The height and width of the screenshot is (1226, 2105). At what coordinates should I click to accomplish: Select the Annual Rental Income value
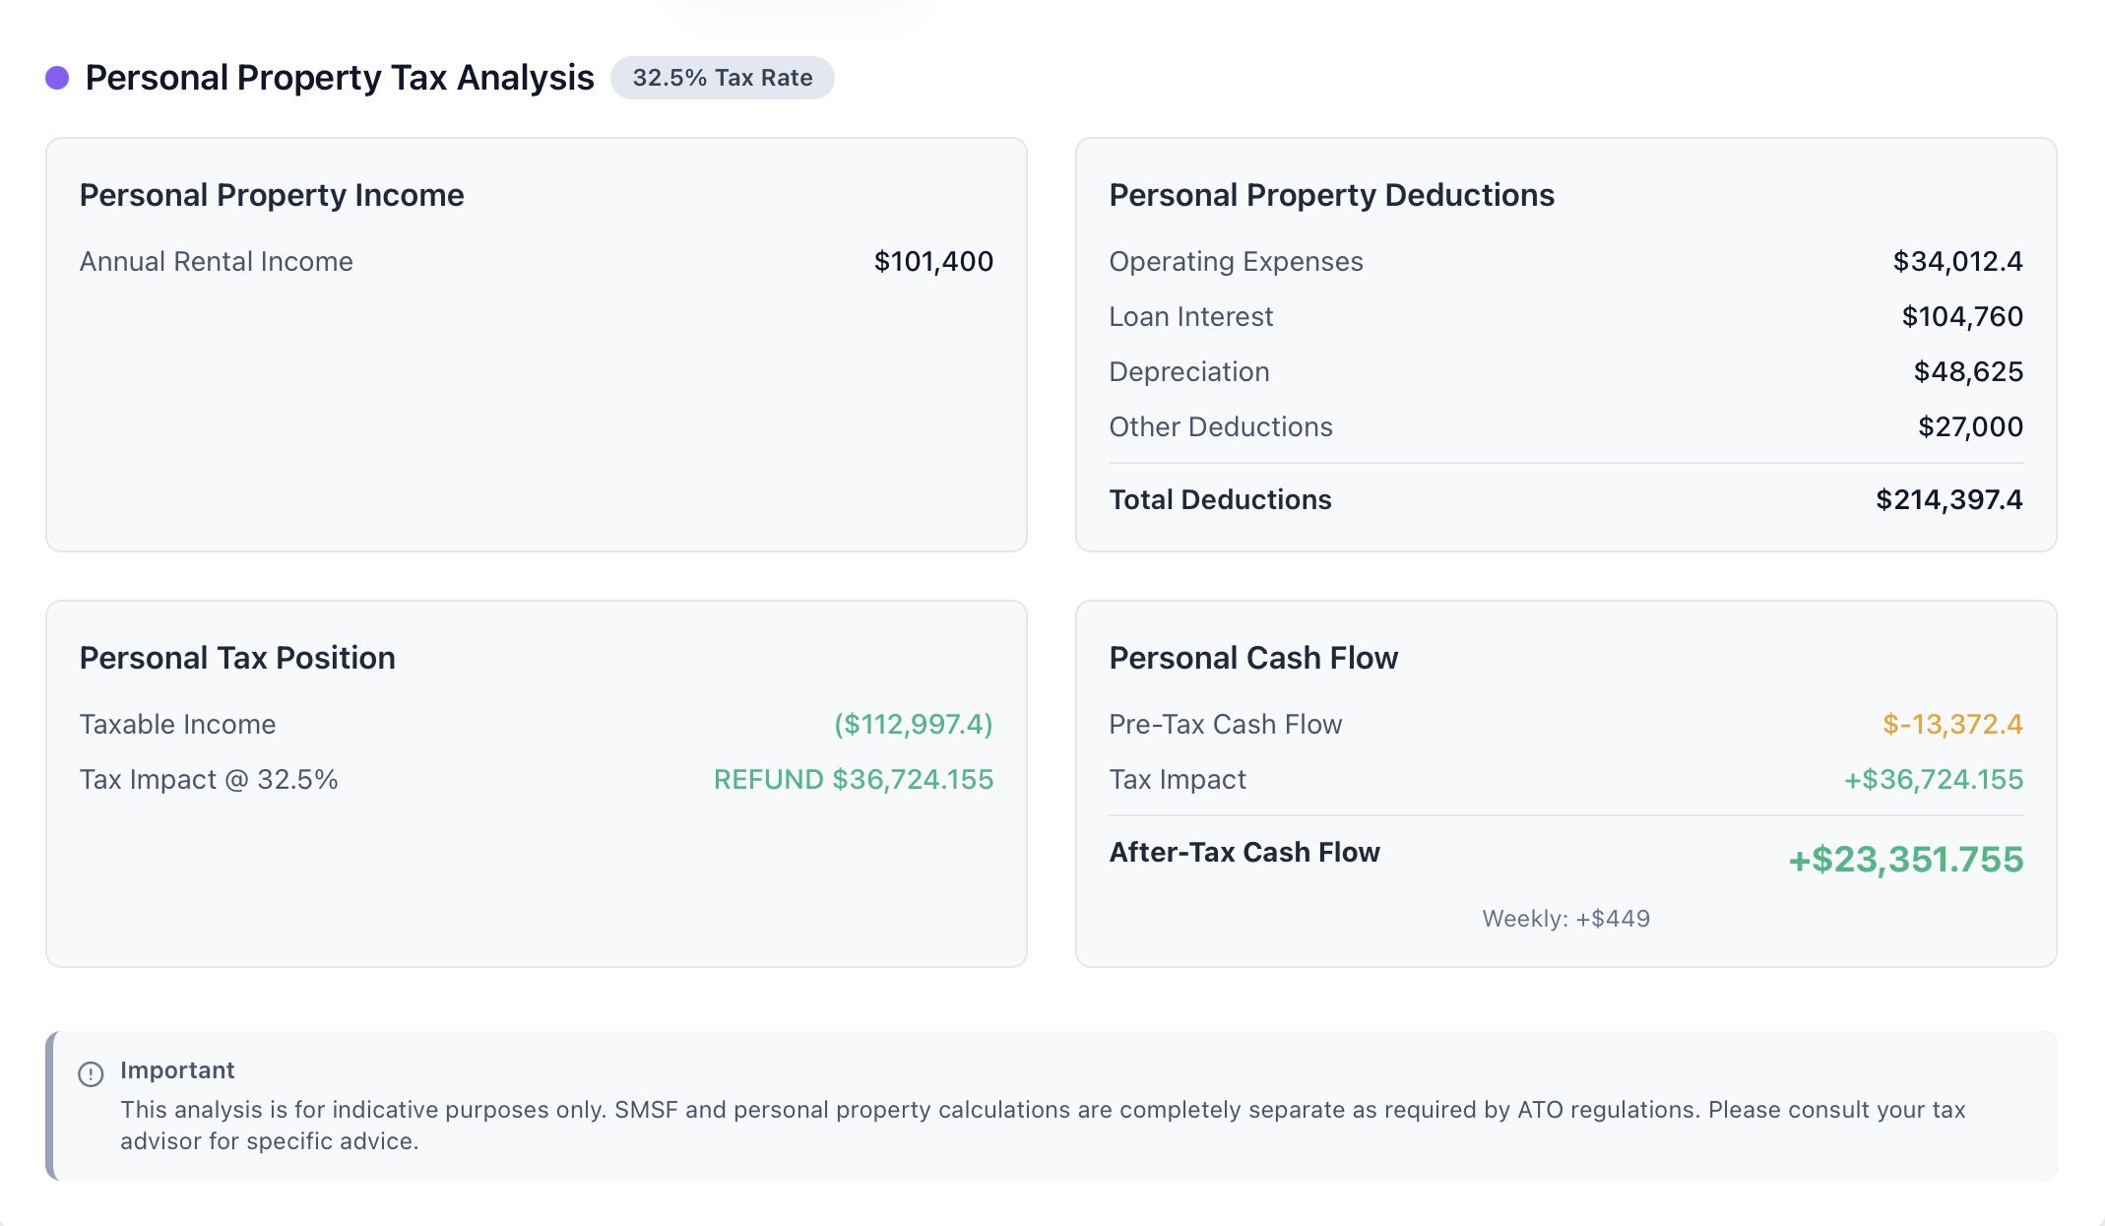(x=933, y=261)
